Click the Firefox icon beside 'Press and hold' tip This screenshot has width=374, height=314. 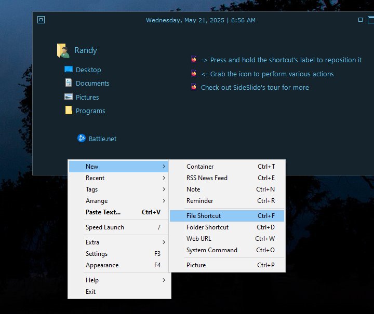tap(194, 59)
